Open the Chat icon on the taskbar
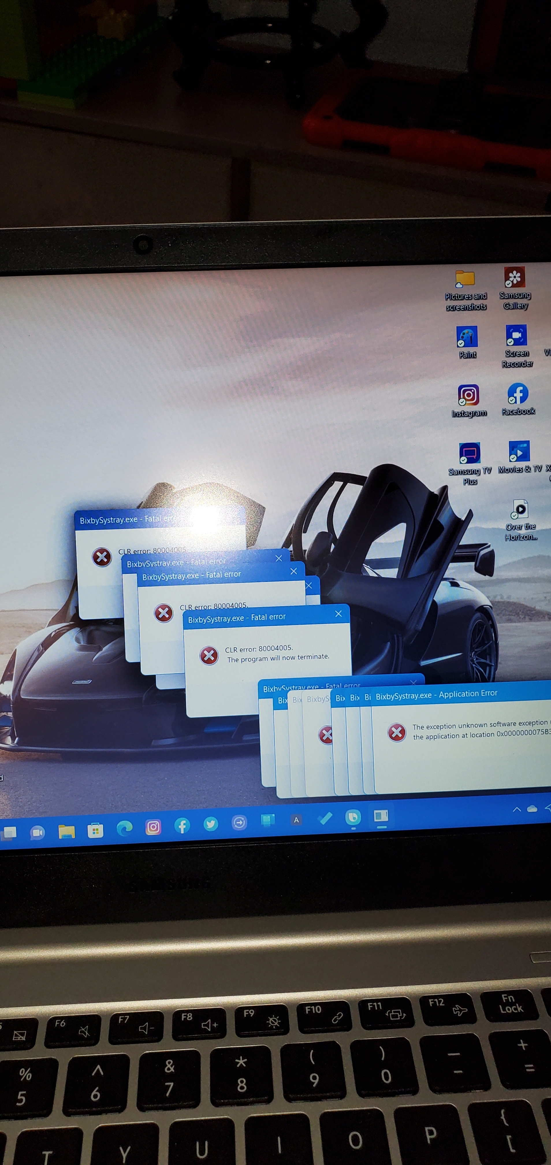 click(x=37, y=832)
